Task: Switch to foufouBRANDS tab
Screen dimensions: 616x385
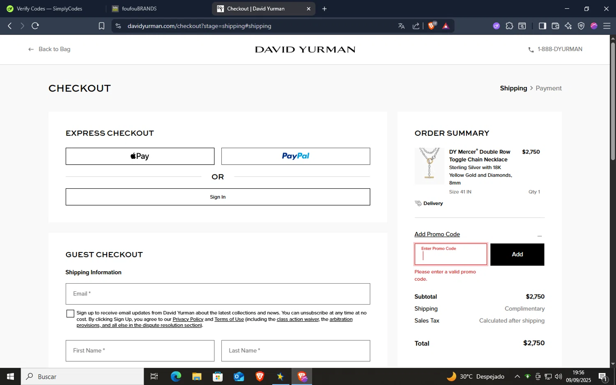Action: point(139,9)
